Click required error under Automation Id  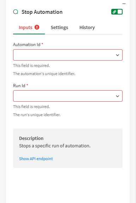(x=31, y=66)
